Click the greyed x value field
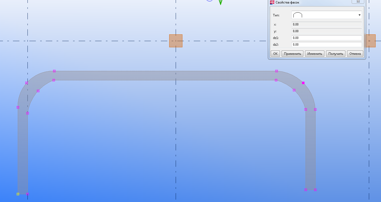 point(327,24)
